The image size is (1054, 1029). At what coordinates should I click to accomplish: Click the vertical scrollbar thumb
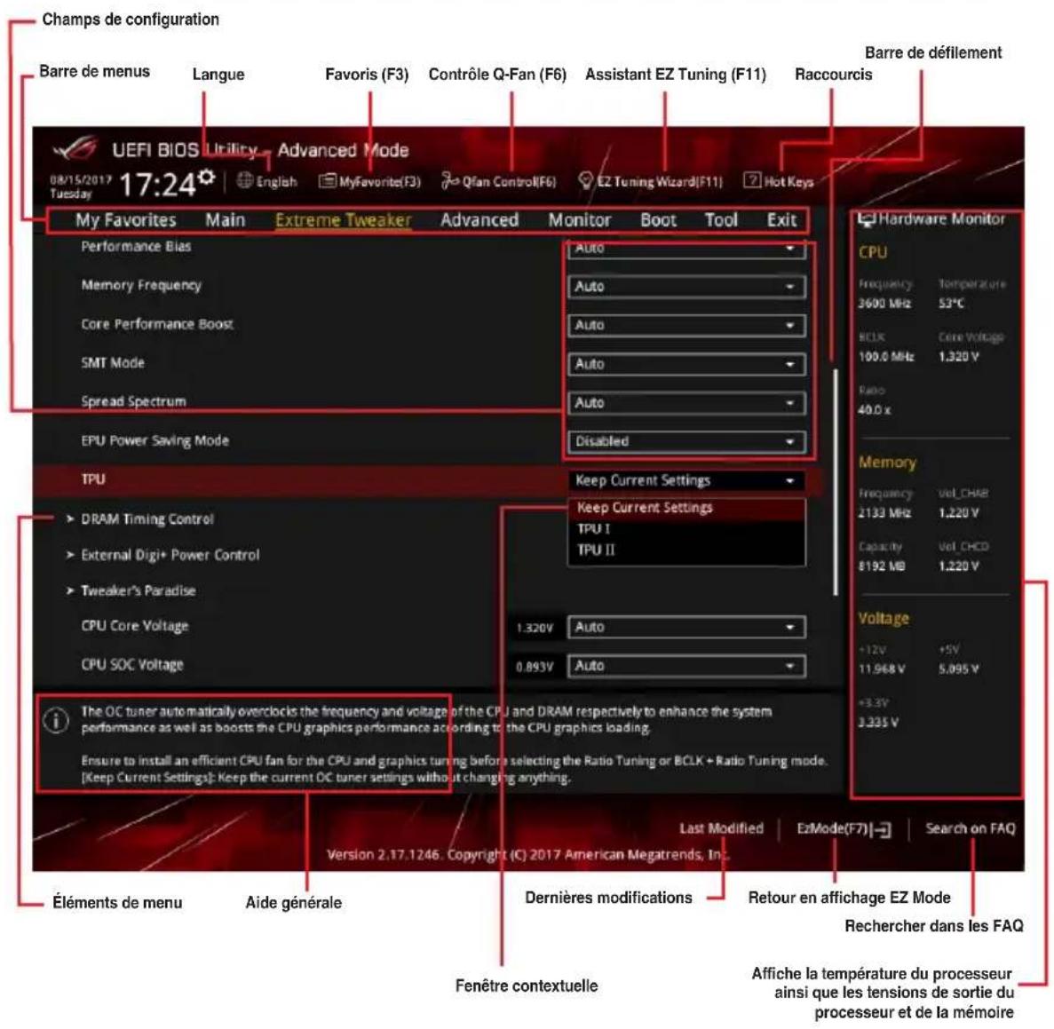tap(836, 482)
